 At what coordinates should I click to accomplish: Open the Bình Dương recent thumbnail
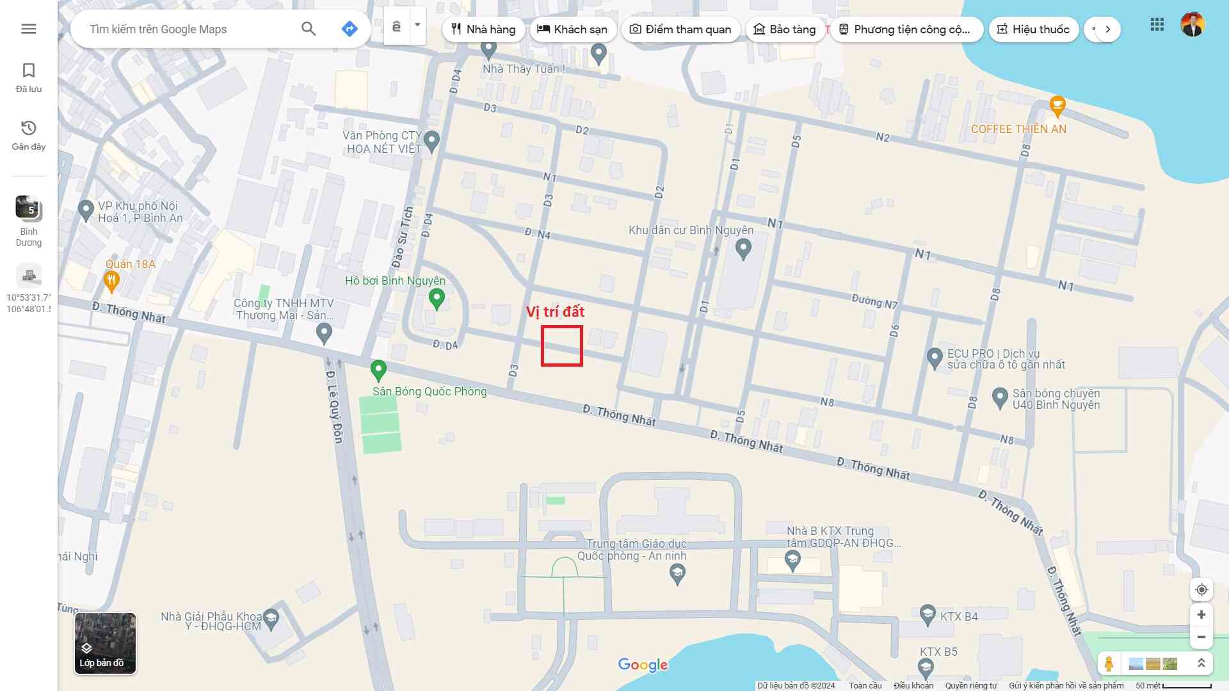point(29,209)
